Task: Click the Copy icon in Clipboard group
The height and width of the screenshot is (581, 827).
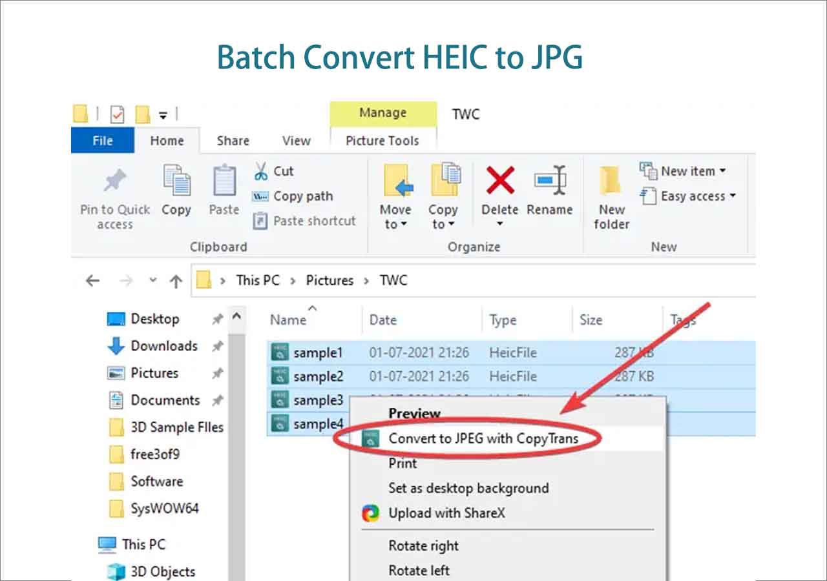Action: click(x=176, y=180)
